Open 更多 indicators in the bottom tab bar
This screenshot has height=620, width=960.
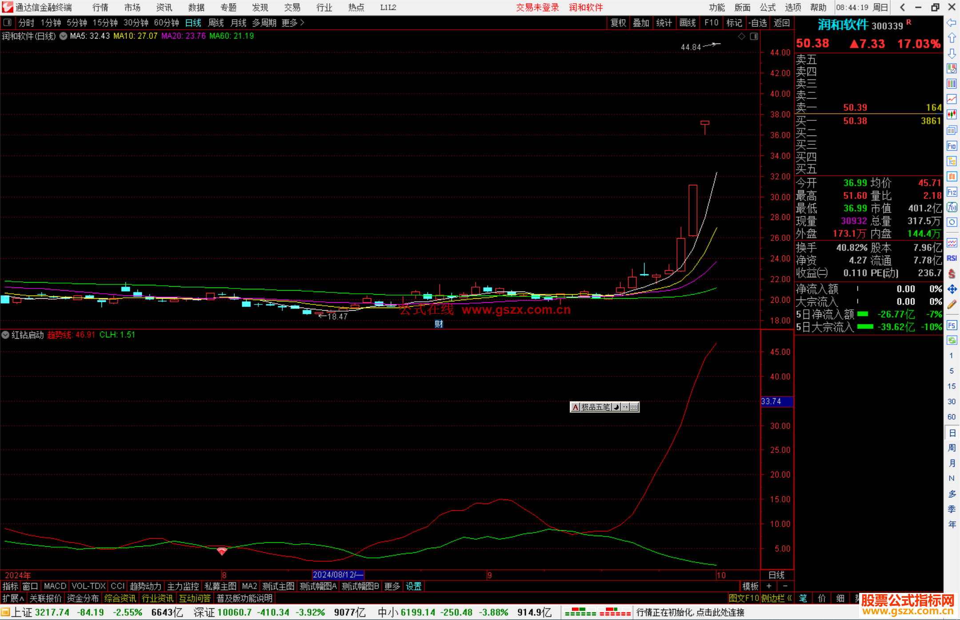[x=392, y=586]
